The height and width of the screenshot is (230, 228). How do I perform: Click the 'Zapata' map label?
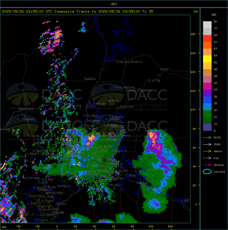61,204
